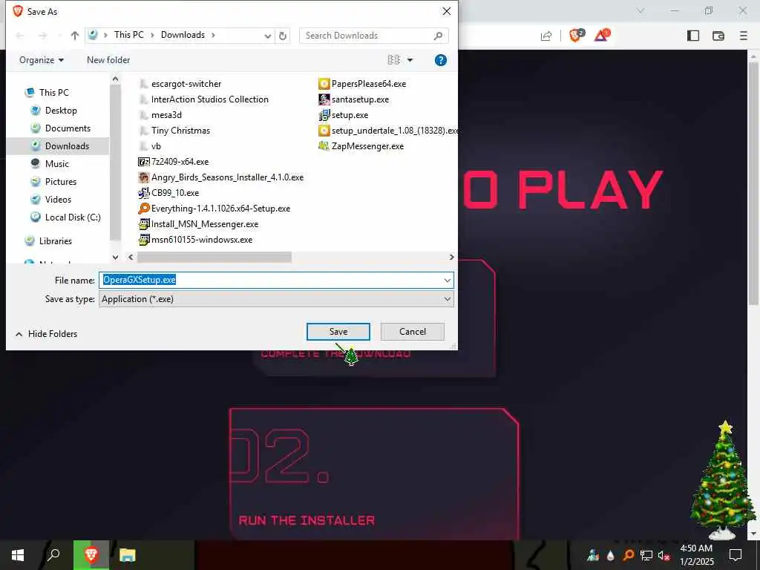The height and width of the screenshot is (570, 760).
Task: Click the search magnifier in Search Downloads
Action: [x=438, y=36]
